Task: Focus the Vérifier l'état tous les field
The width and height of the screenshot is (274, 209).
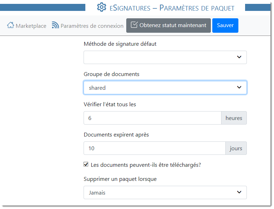Action: coord(152,118)
